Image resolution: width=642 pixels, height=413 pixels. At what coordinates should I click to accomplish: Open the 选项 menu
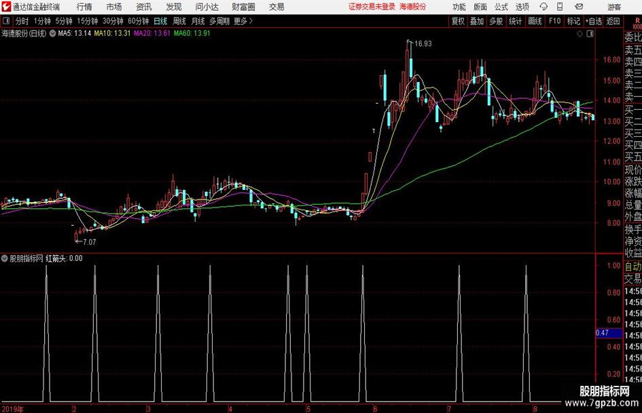pos(522,7)
